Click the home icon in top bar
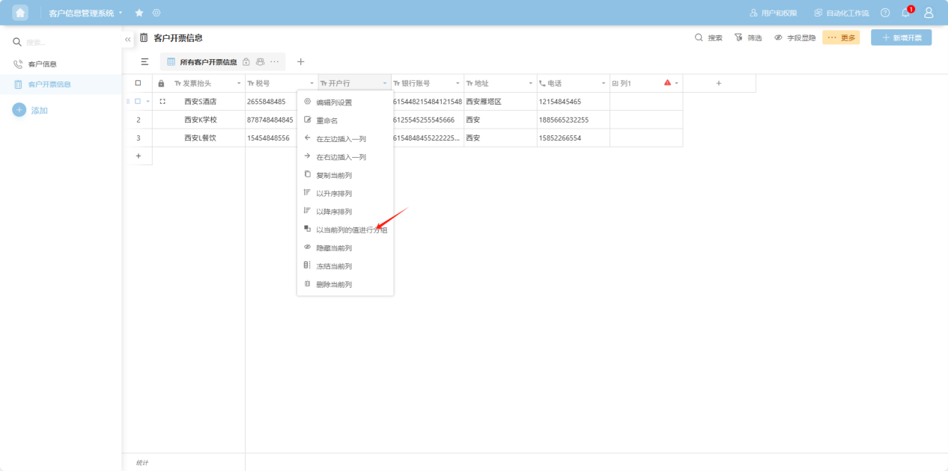 click(x=20, y=13)
